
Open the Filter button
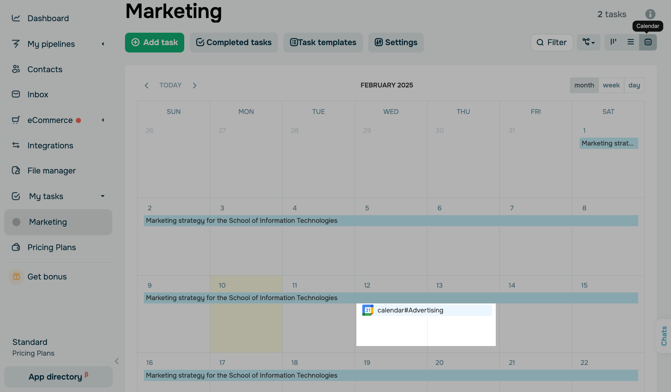(552, 42)
